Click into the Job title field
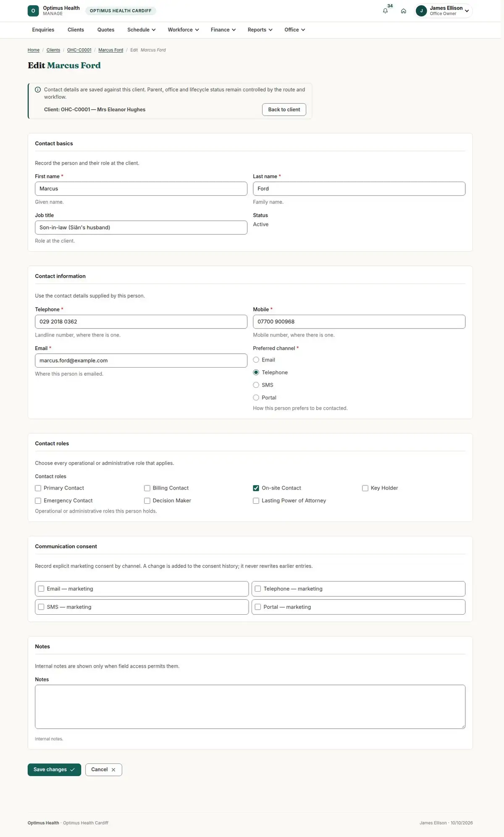504x837 pixels. 141,227
